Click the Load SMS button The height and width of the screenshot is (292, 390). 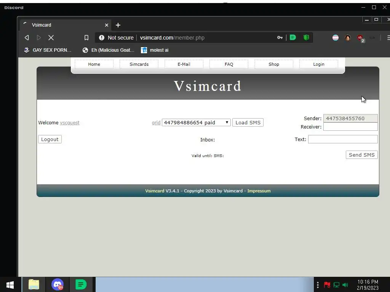pos(248,122)
